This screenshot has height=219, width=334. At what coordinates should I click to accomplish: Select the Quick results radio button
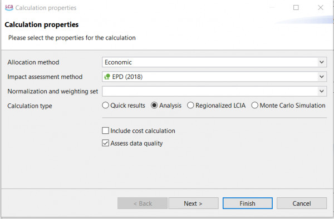(x=105, y=106)
